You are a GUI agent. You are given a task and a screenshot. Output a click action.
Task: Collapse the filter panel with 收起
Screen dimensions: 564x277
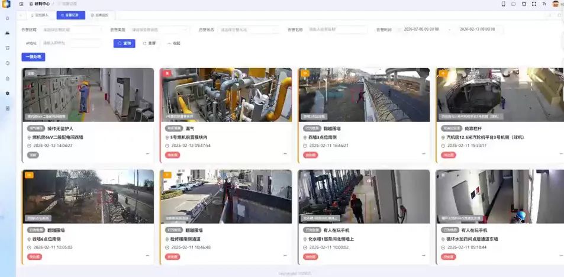point(174,43)
